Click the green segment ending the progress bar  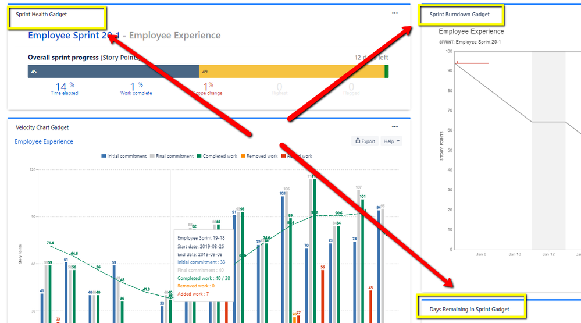click(387, 71)
